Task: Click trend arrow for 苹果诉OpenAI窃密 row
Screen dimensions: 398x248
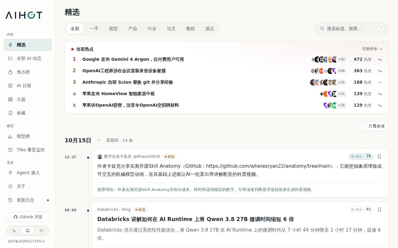Action: click(x=380, y=105)
